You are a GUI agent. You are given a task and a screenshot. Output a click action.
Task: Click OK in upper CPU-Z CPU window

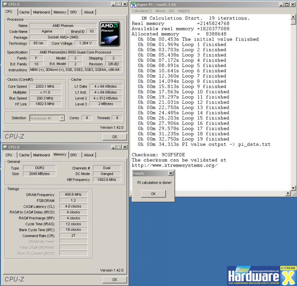click(115, 137)
